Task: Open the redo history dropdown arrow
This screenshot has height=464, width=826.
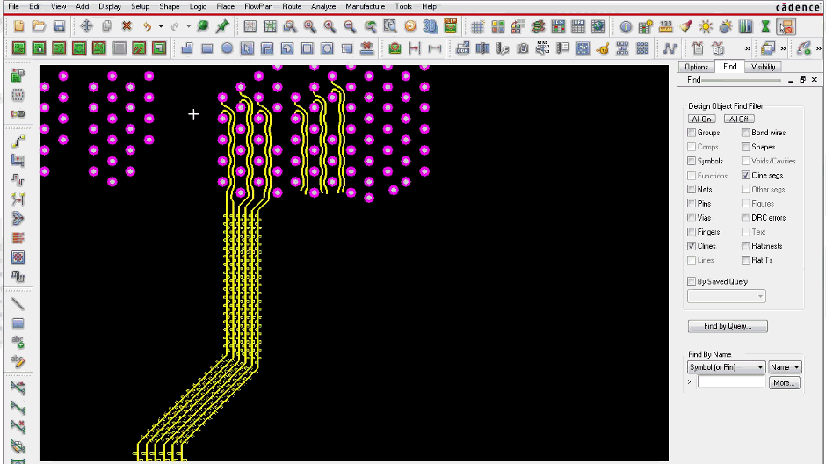Action: 188,26
